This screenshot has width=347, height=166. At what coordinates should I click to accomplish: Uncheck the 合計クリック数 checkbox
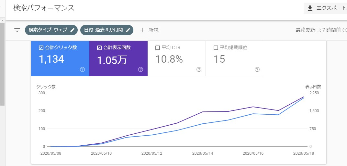(x=41, y=48)
